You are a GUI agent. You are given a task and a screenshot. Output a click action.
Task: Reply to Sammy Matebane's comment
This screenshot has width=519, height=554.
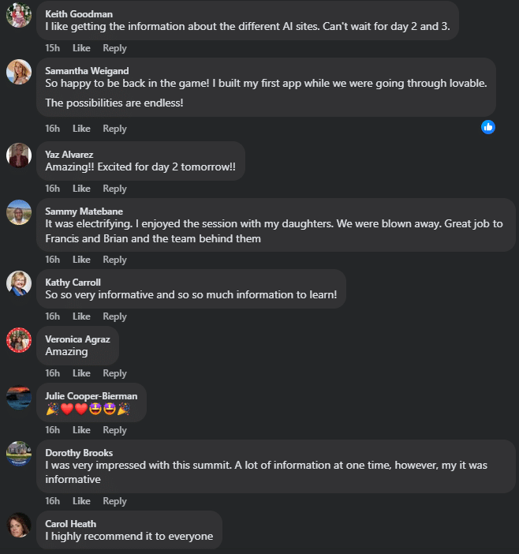(x=114, y=260)
